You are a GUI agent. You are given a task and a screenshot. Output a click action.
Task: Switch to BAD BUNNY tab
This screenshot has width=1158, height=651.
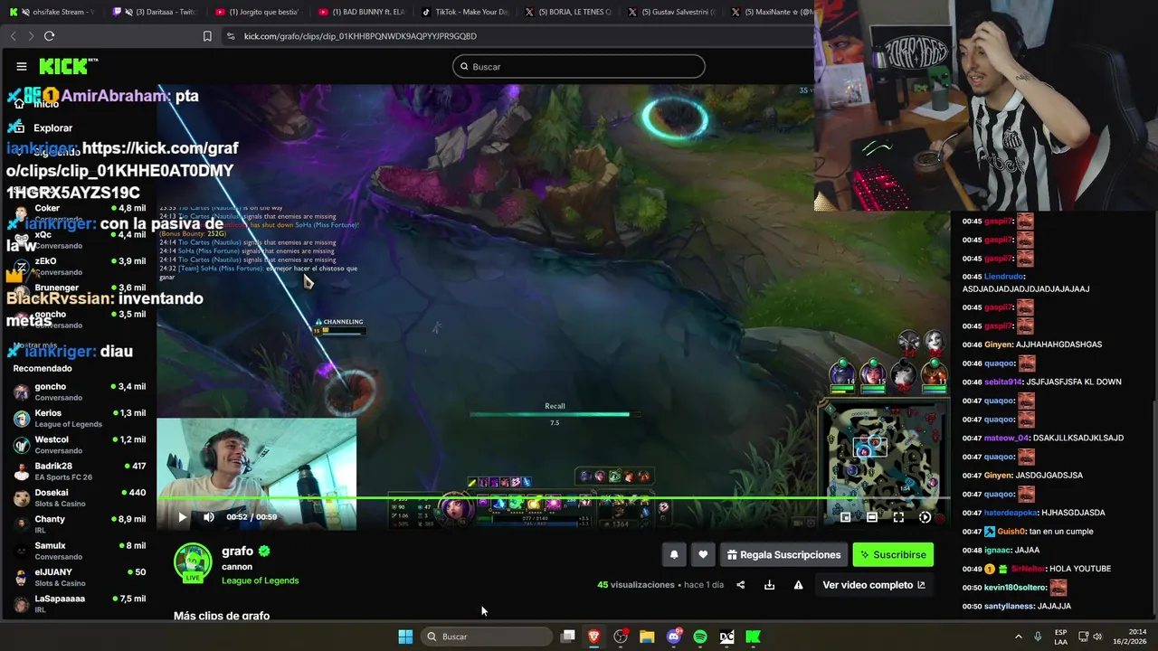[362, 12]
